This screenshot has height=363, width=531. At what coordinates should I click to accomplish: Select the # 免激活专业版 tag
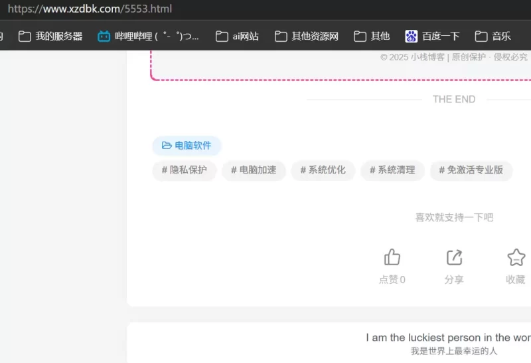tap(471, 170)
